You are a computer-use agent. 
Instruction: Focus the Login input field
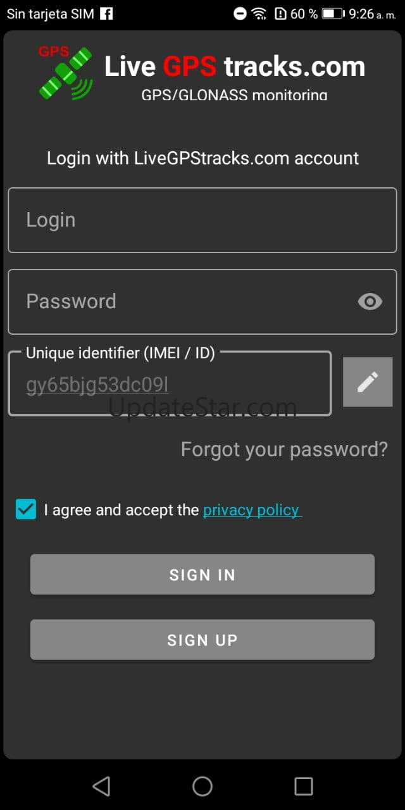pos(202,220)
